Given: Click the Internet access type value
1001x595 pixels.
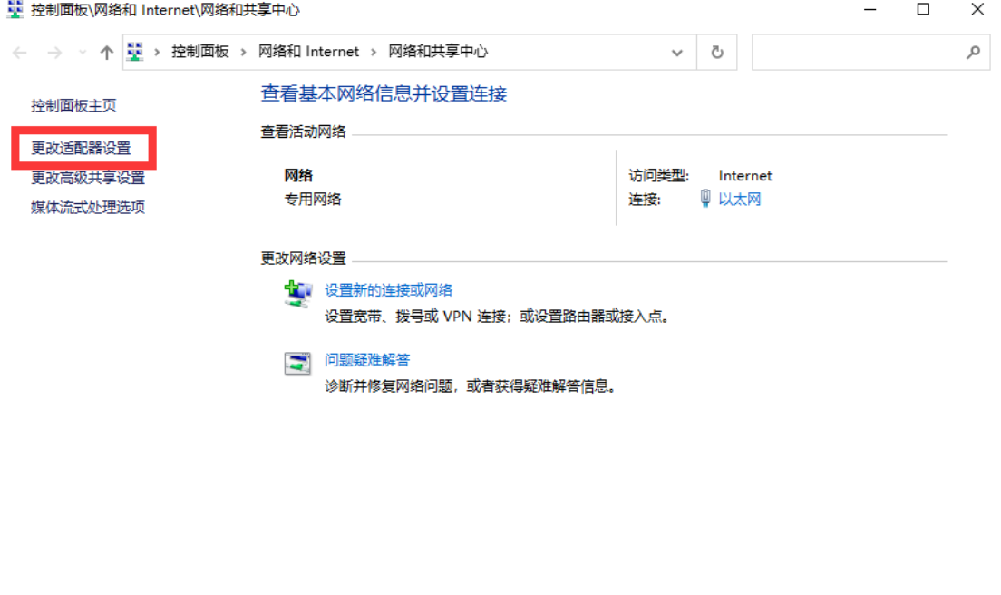Looking at the screenshot, I should click(x=745, y=176).
